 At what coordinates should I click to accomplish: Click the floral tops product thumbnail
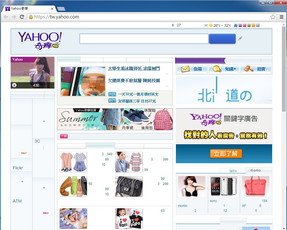tap(73, 162)
